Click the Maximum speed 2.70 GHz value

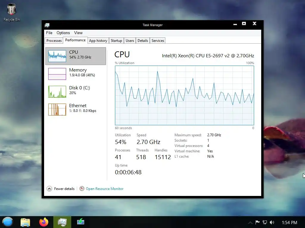click(x=214, y=135)
